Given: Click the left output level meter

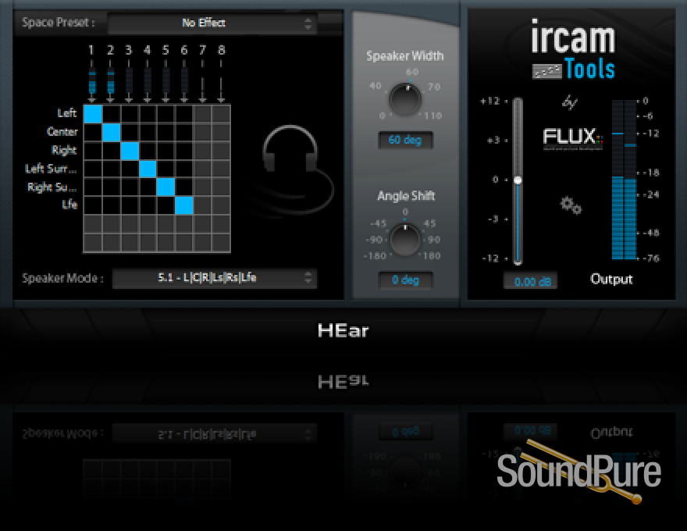Looking at the screenshot, I should (x=618, y=180).
